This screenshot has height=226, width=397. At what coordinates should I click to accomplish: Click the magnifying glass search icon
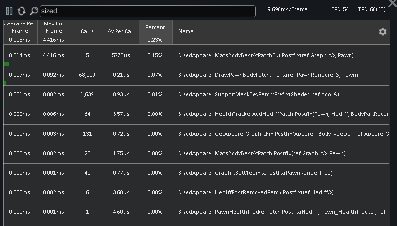[x=34, y=11]
